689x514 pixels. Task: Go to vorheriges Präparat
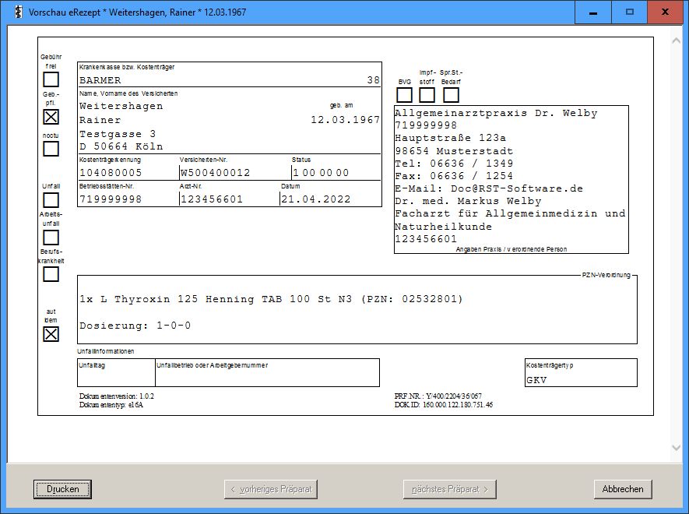pos(271,489)
